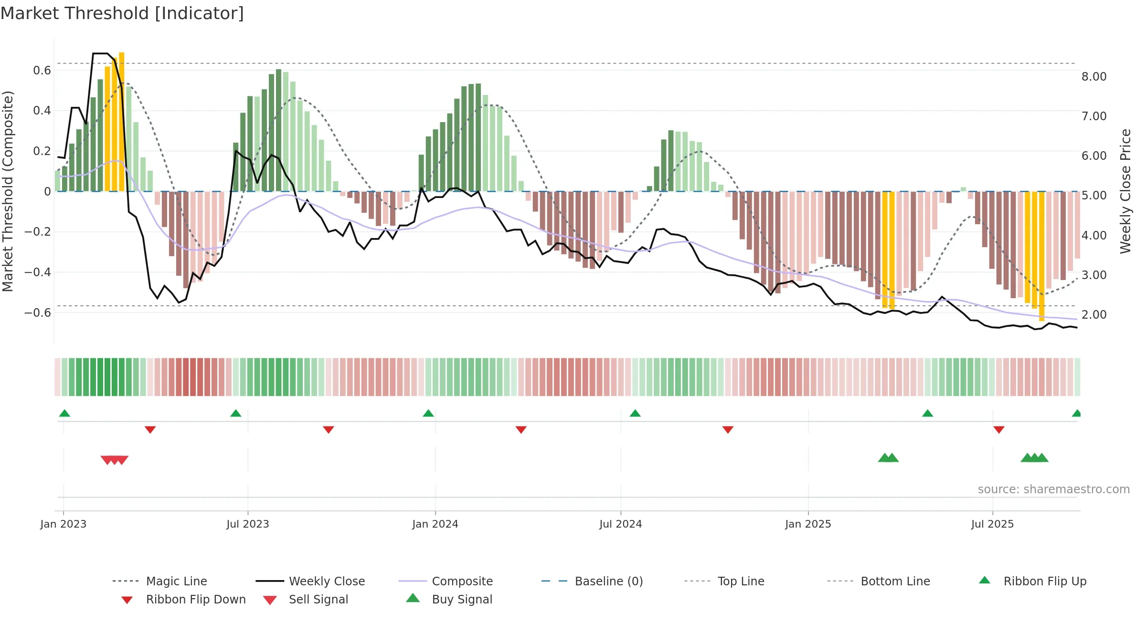Click the Jul 2023 x-axis label

tap(248, 524)
